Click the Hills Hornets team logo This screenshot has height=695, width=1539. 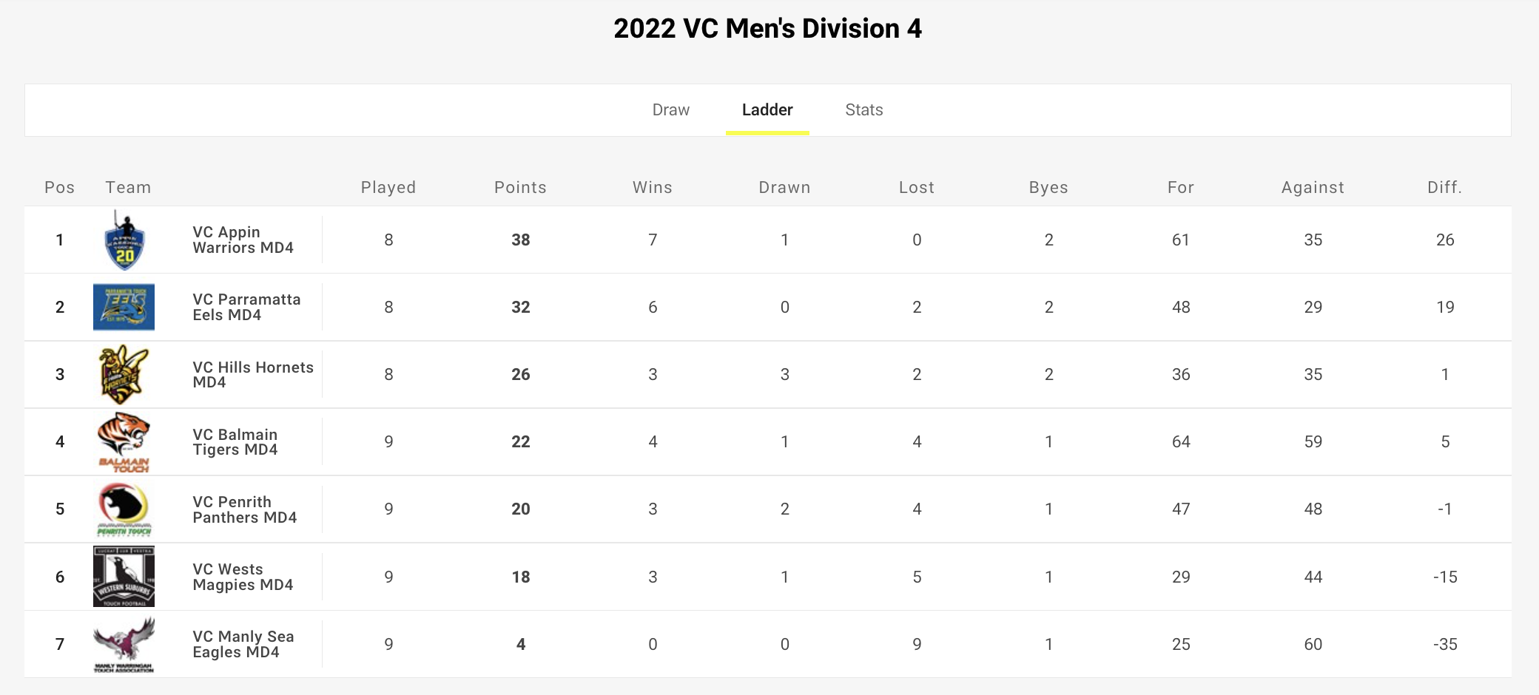point(124,374)
